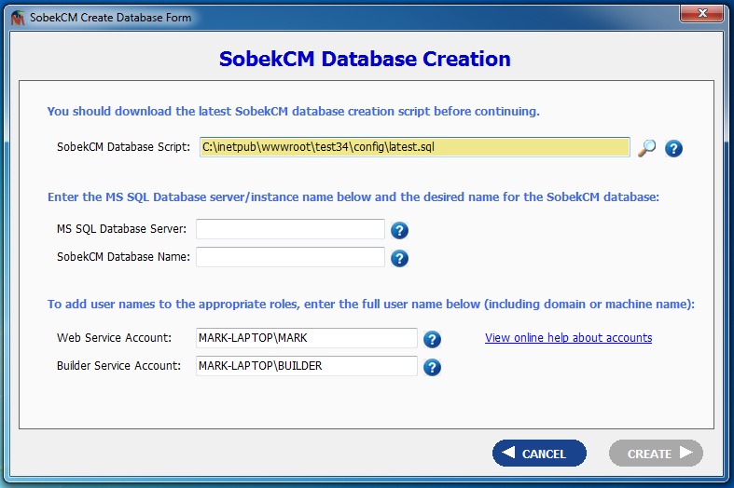Open help for MS SQL Database Server
This screenshot has height=488, width=734.
(399, 230)
